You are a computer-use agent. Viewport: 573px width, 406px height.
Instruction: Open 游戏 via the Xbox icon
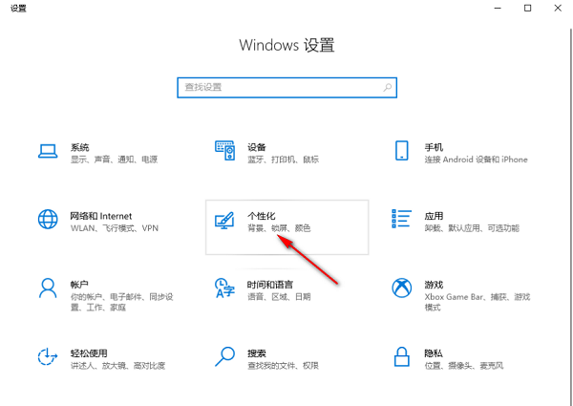coord(402,288)
